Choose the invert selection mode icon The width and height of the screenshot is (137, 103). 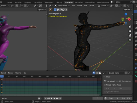pyautogui.click(x=63, y=10)
